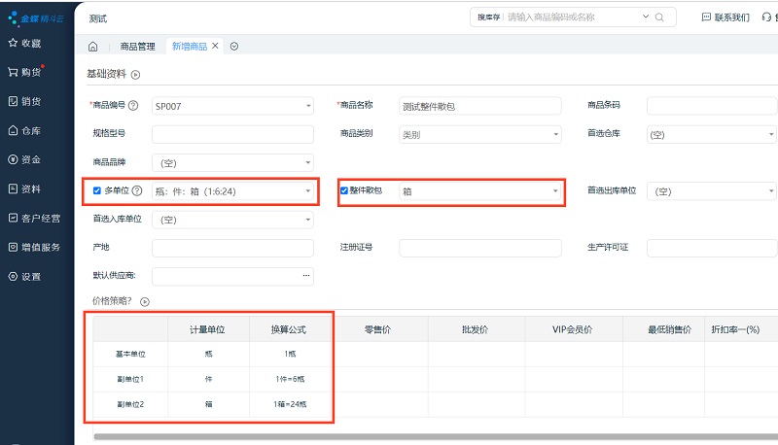Click the home icon in tab bar

[x=92, y=47]
